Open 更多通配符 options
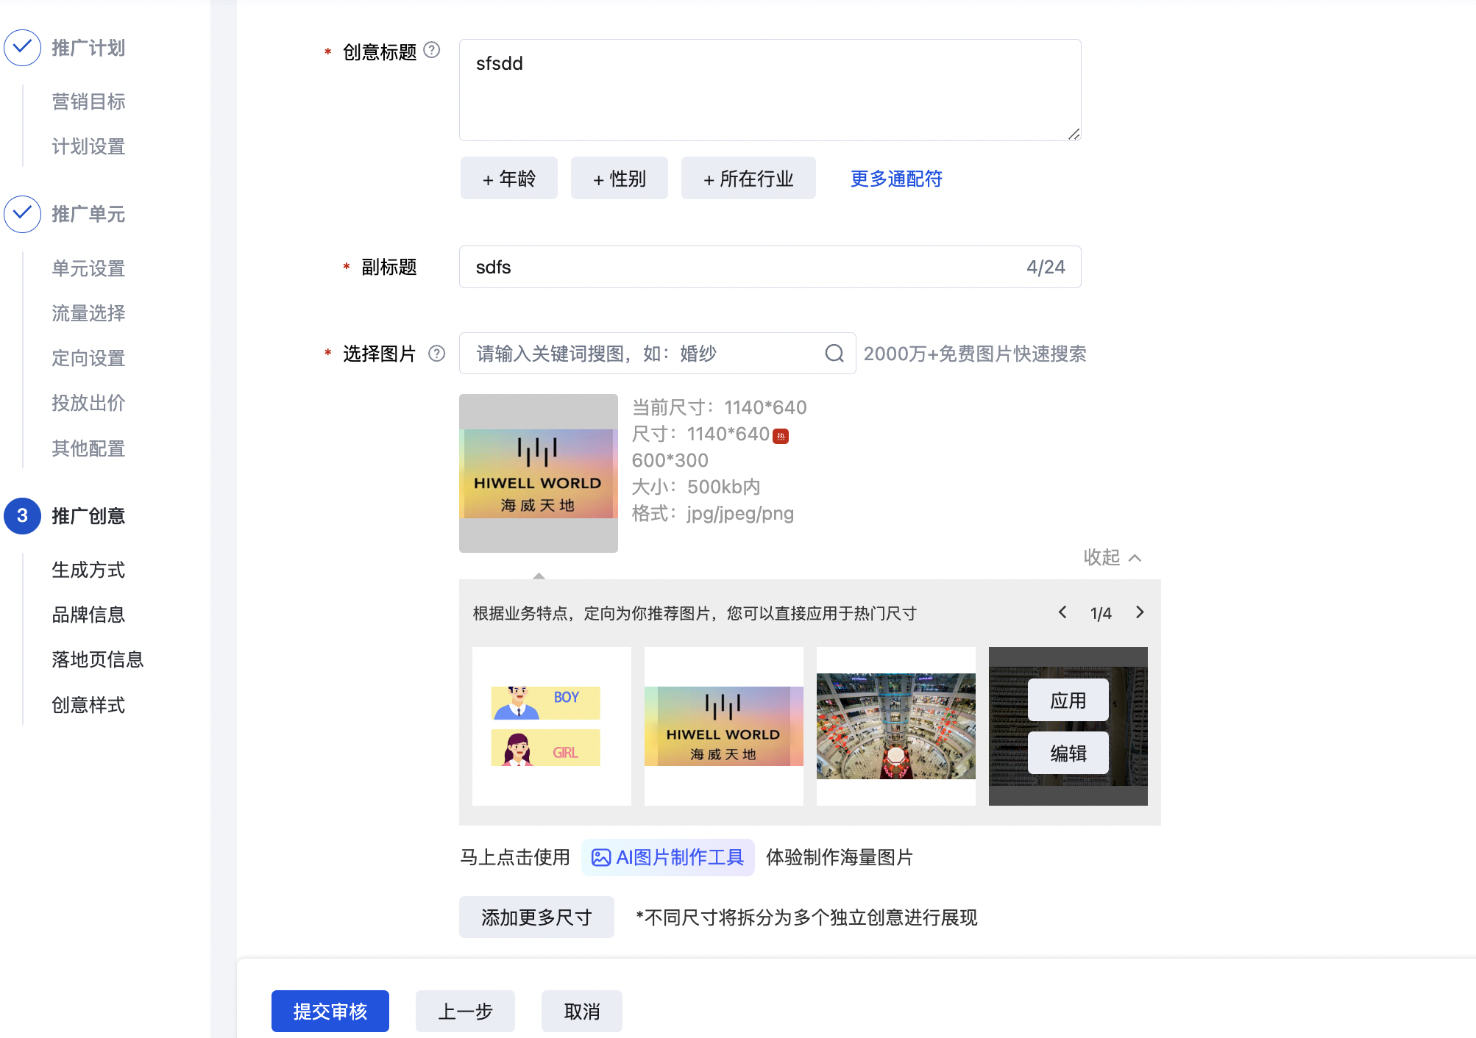The height and width of the screenshot is (1038, 1476). 896,179
